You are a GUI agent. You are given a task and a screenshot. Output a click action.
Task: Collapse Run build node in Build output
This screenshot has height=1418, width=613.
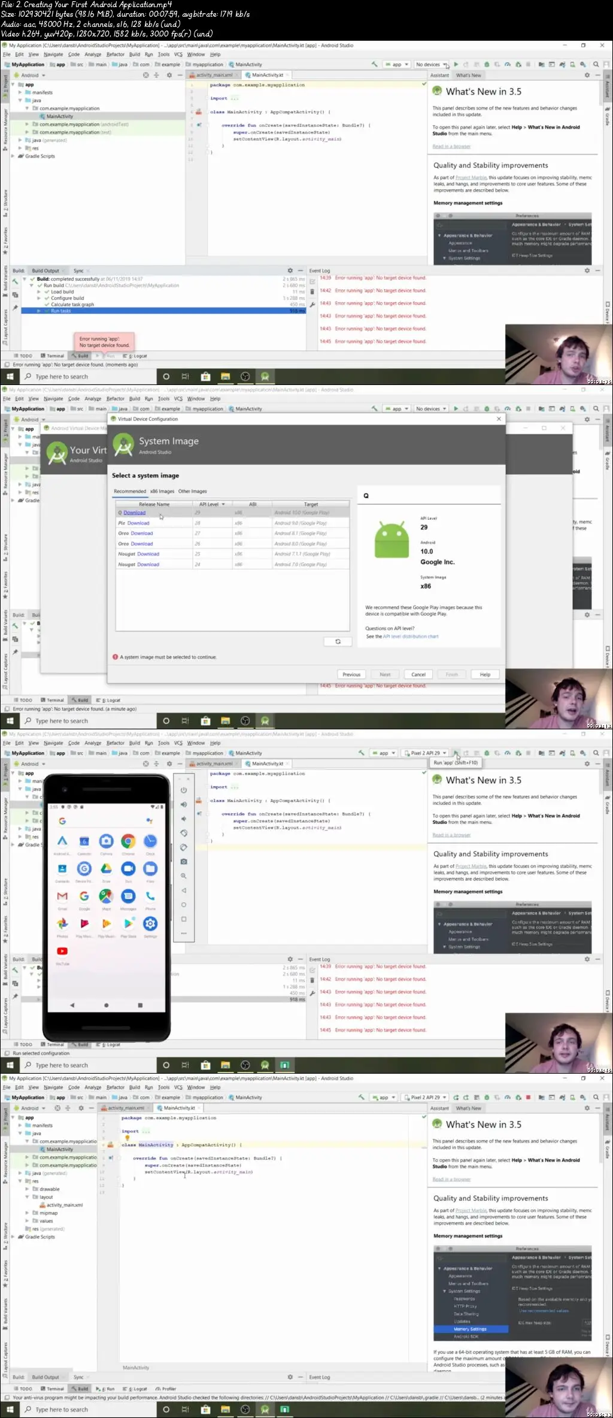tap(32, 286)
